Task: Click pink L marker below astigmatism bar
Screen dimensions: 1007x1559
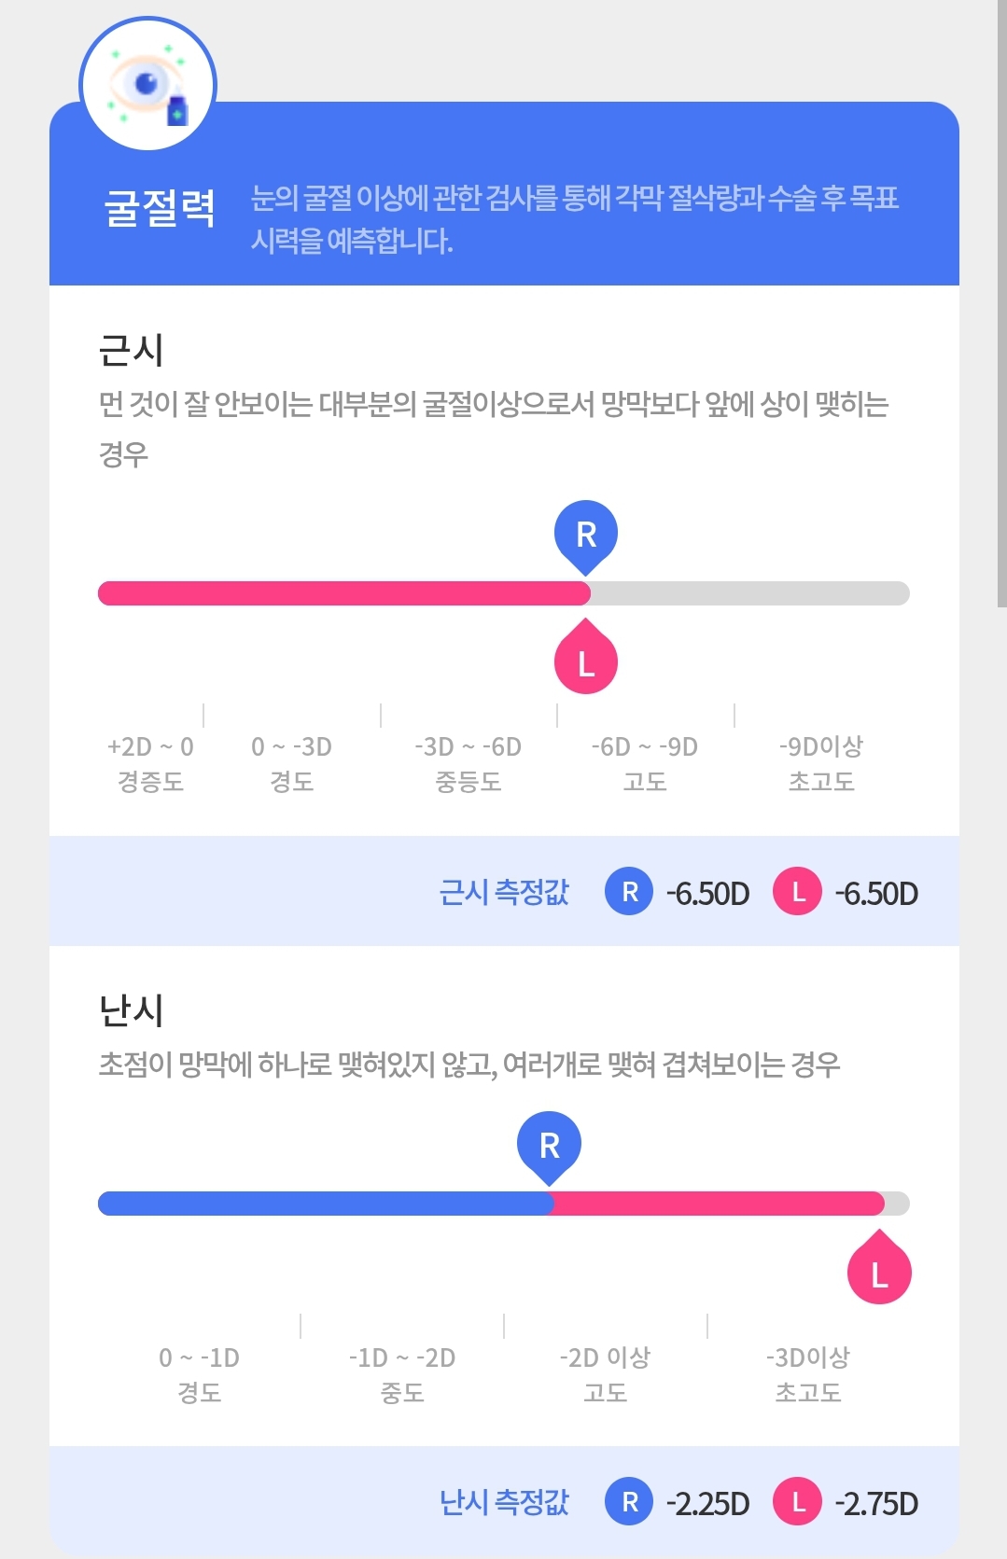Action: coord(879,1267)
